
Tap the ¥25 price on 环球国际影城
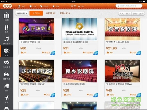[x=23, y=90]
